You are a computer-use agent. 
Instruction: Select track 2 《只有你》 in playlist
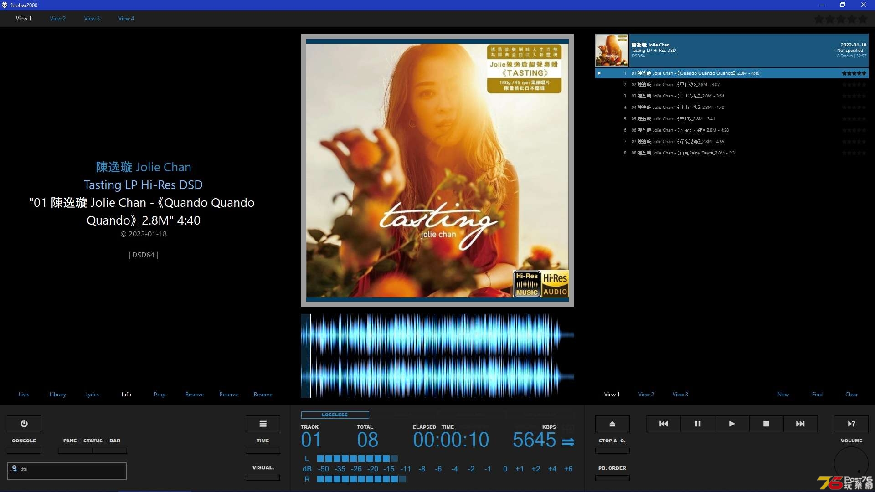tap(732, 85)
